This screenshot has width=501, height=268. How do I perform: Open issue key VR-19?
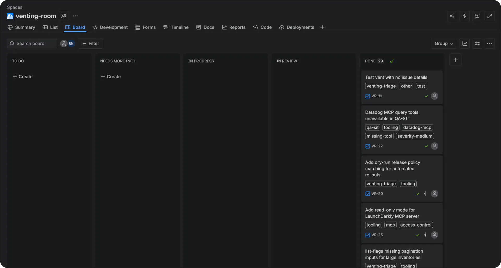coord(377,96)
